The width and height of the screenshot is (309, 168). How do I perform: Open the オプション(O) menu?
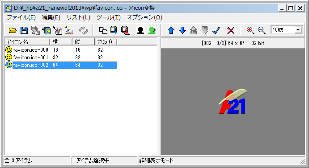pyautogui.click(x=144, y=17)
